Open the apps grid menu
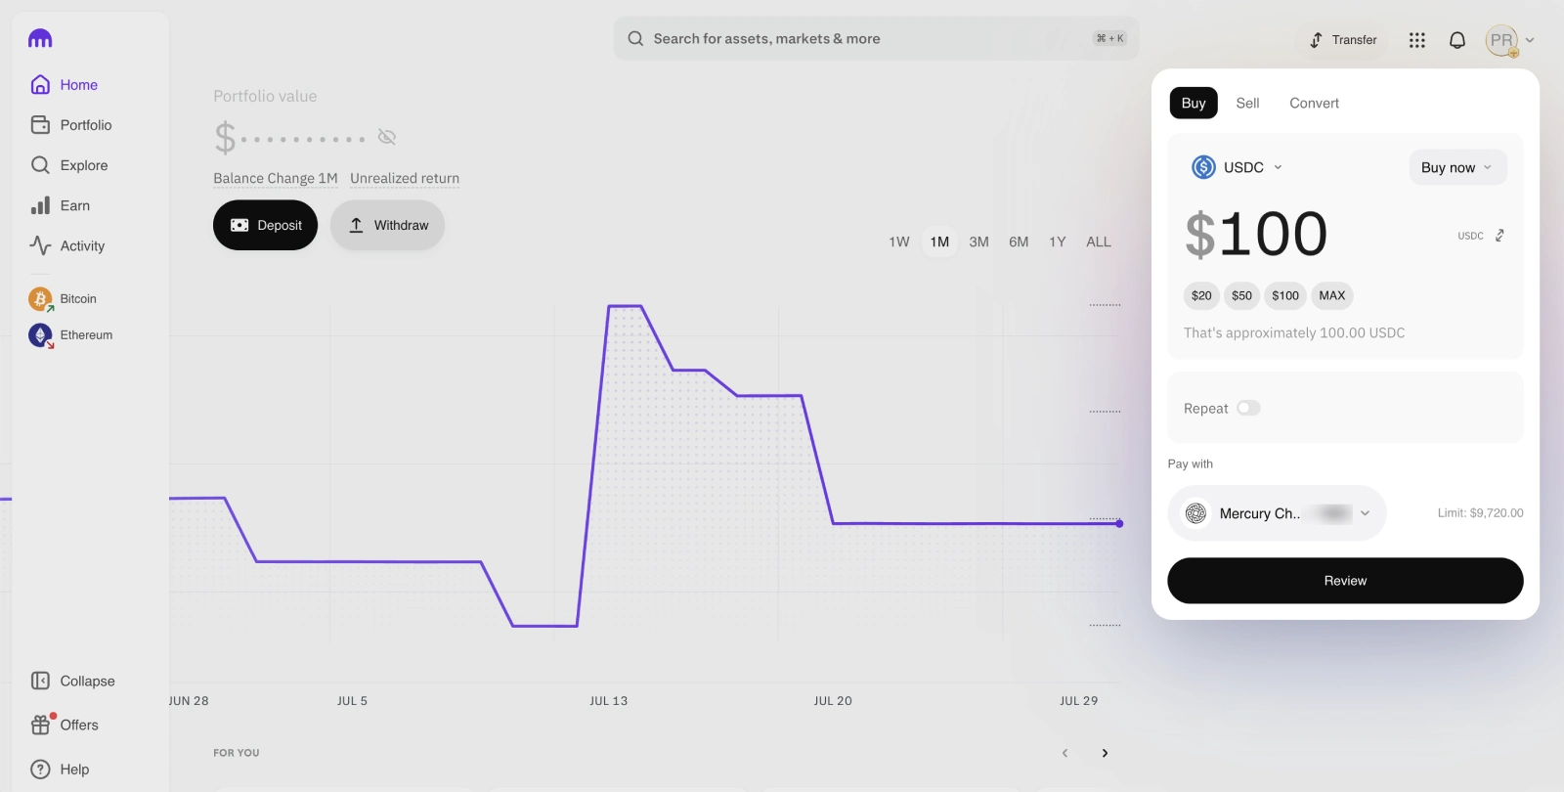Viewport: 1564px width, 792px height. pyautogui.click(x=1417, y=40)
